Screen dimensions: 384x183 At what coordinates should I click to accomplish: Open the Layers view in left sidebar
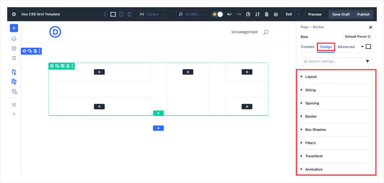14,38
